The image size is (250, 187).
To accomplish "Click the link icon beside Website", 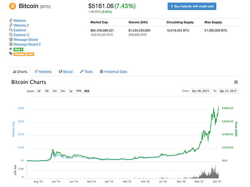I will 11,20.
